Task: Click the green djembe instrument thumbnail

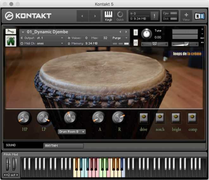Action: 11,41
